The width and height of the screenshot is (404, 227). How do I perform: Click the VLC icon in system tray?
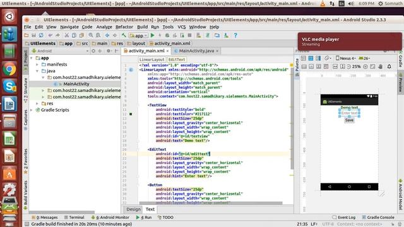323,3
